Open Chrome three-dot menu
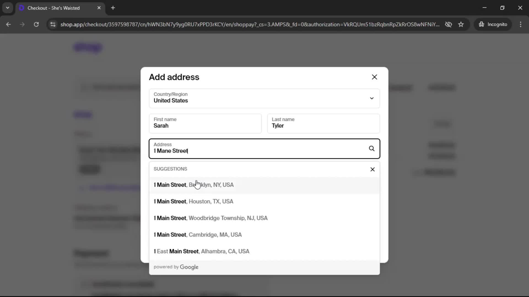Screen dimensions: 529x297 coord(520,24)
